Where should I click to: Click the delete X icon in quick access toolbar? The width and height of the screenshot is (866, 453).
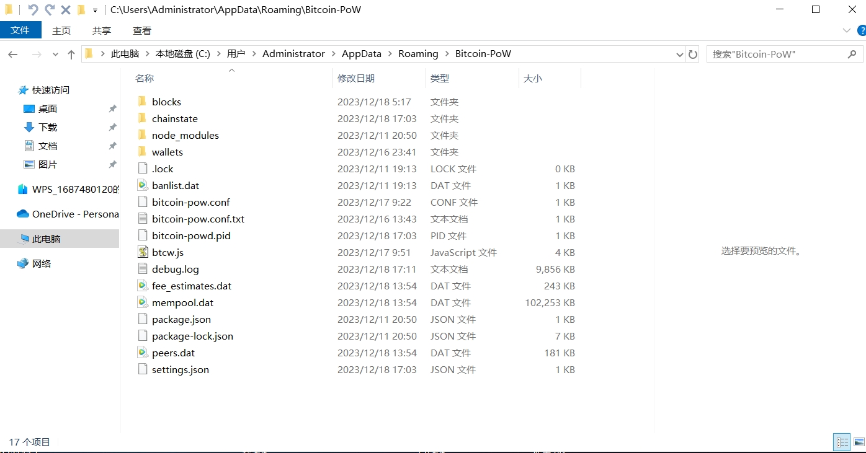click(x=65, y=10)
